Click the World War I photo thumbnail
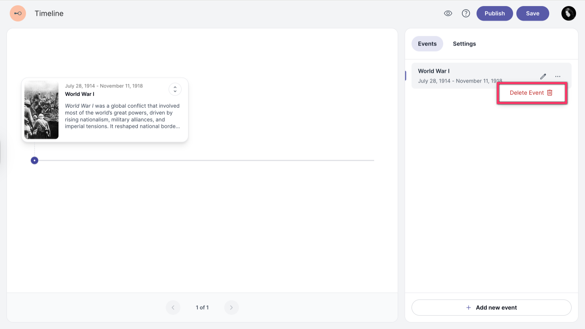Screen dimensions: 585x329 [x=41, y=110]
